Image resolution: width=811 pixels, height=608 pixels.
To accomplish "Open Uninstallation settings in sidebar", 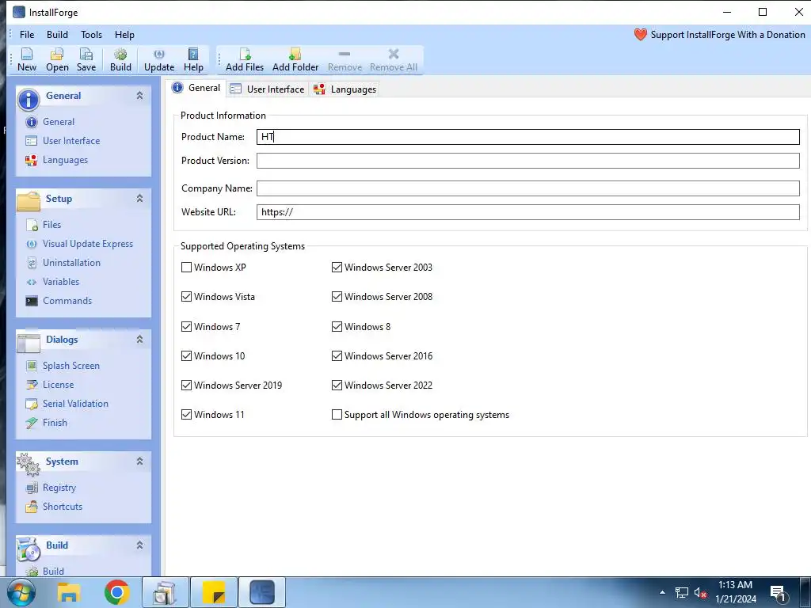I will (x=71, y=263).
